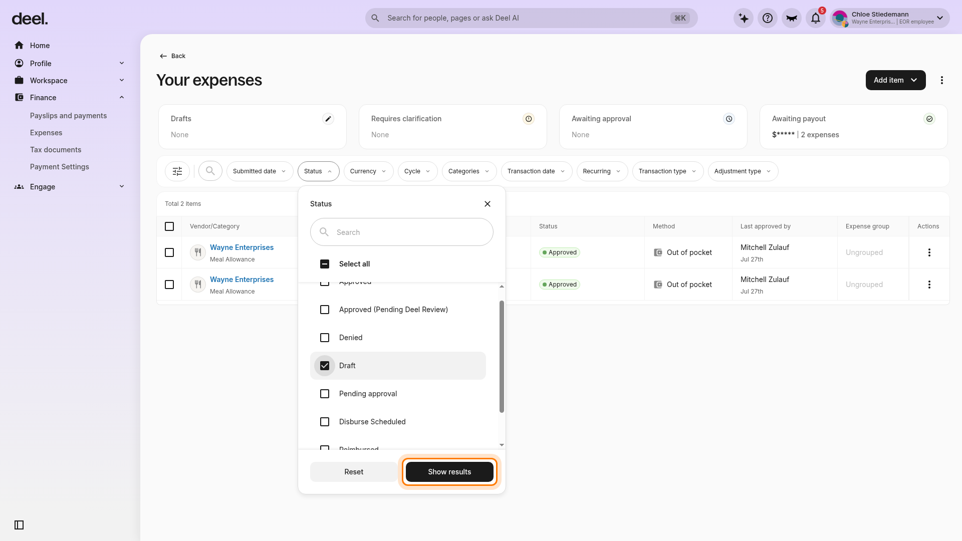Click the Back arrow icon
Screen dimensions: 962x541
click(163, 56)
